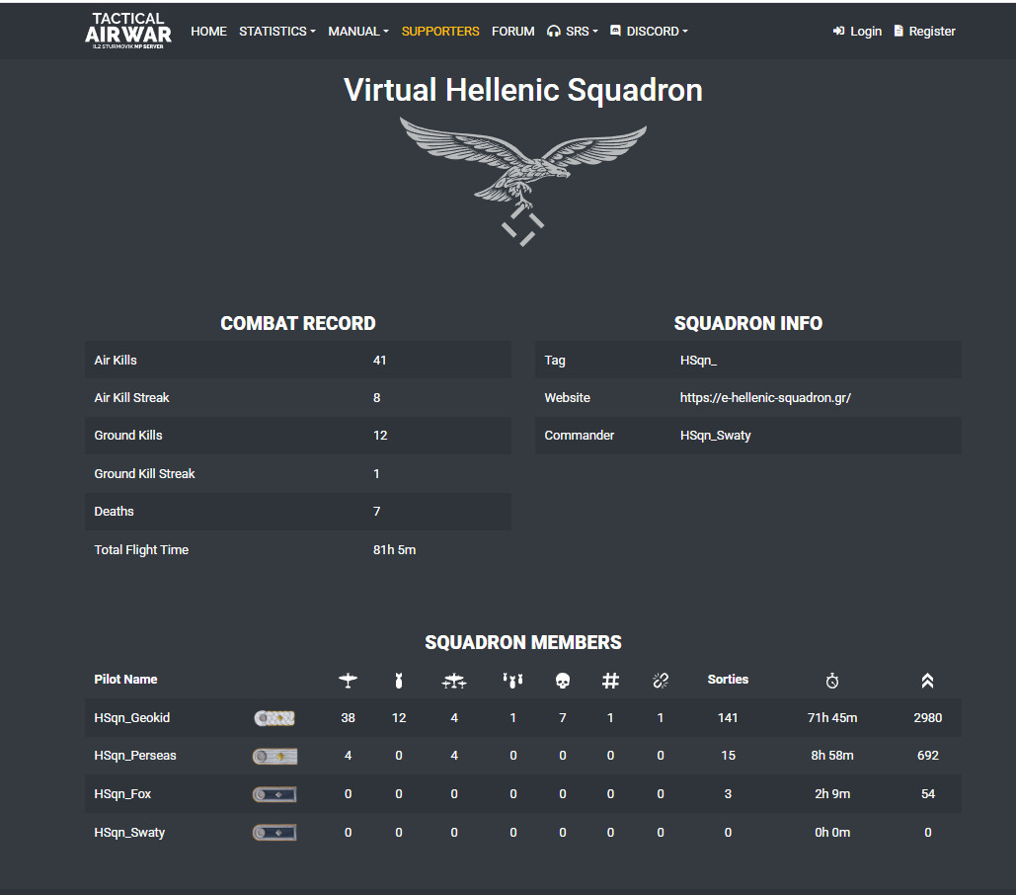Image resolution: width=1016 pixels, height=895 pixels.
Task: Click the double chevron score column icon
Action: click(927, 681)
